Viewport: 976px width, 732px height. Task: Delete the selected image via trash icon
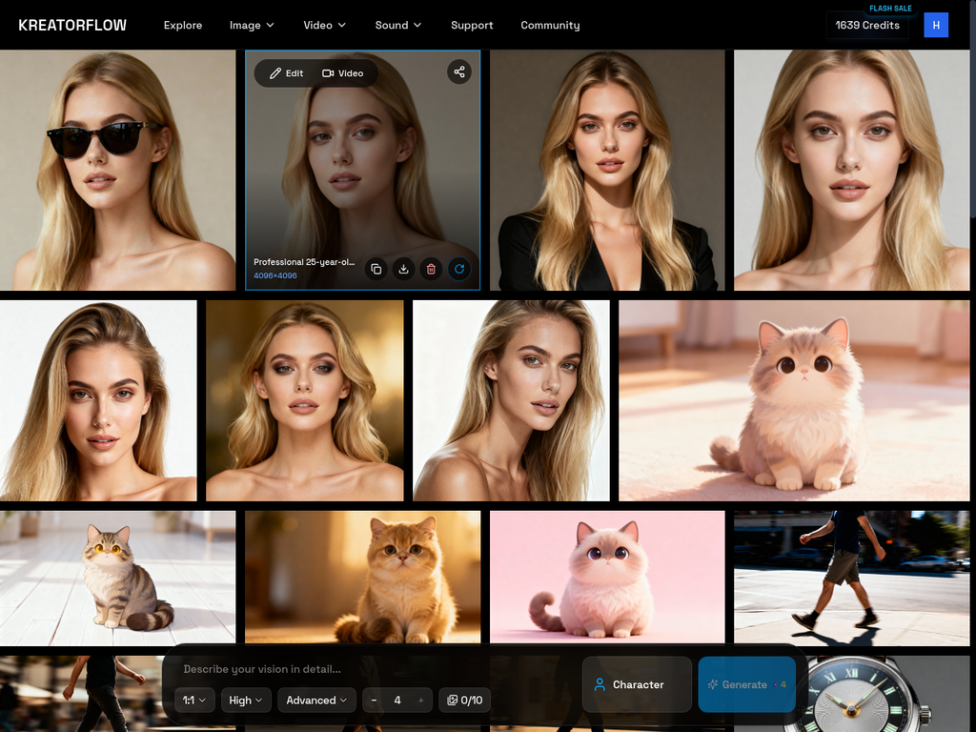pos(431,270)
